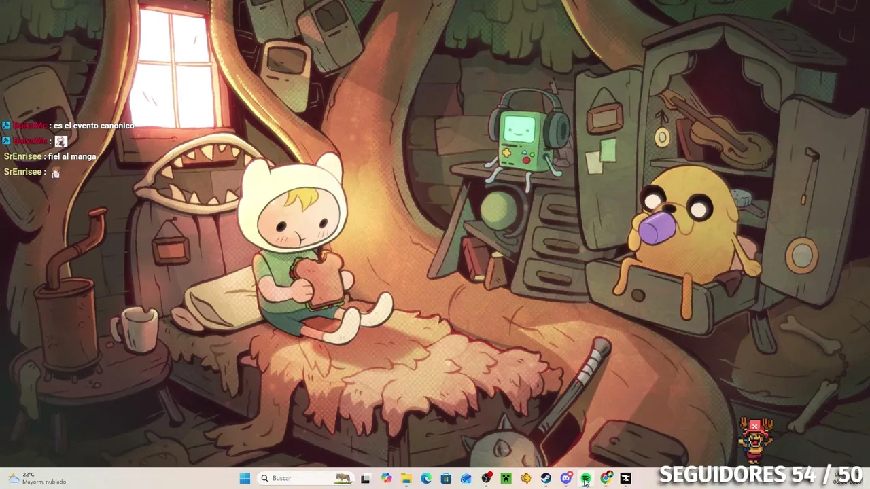Open File Explorer from the taskbar
Image resolution: width=870 pixels, height=489 pixels.
coord(406,478)
